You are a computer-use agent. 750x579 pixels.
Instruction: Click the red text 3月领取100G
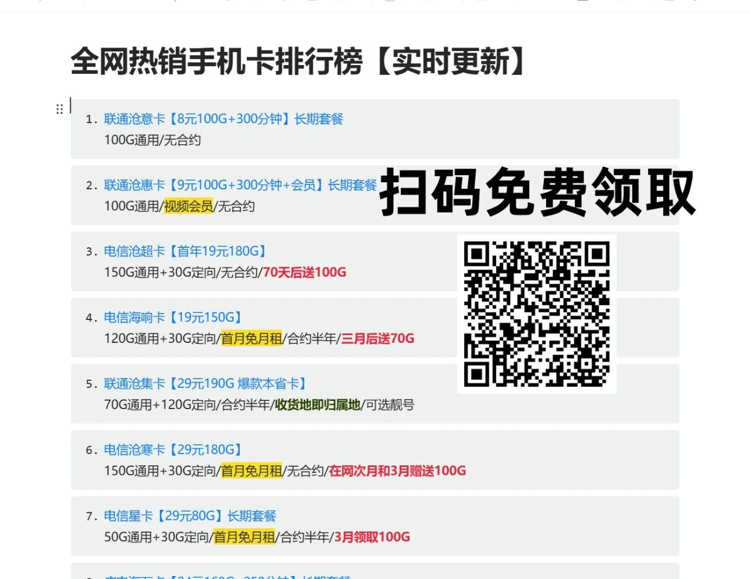click(372, 537)
